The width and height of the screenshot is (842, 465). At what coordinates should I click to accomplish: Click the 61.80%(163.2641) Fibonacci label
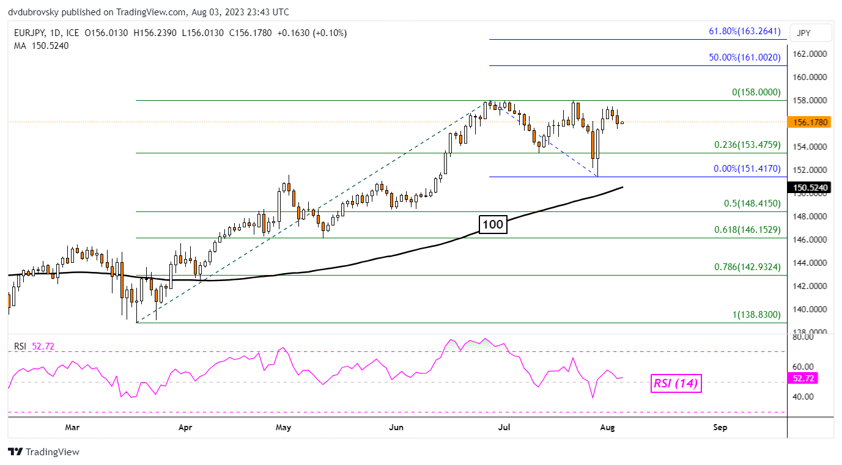tap(745, 31)
